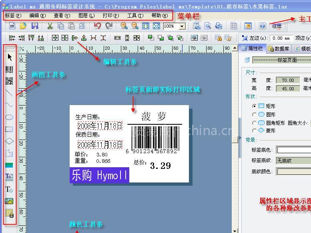Select the curve line tool
311x233 pixels.
point(9,105)
